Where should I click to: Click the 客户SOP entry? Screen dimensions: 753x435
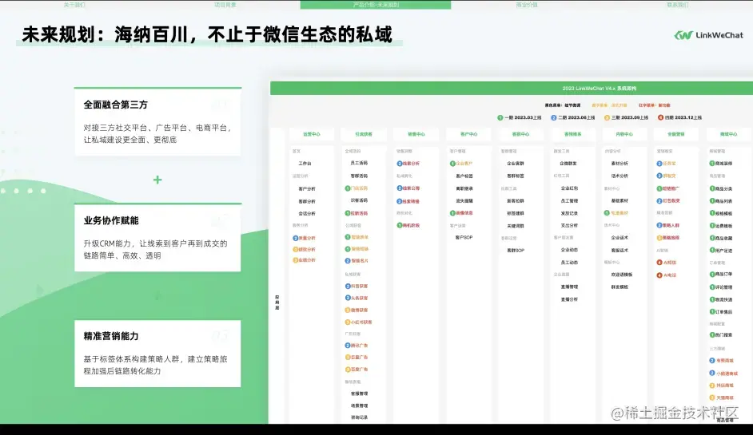point(464,237)
